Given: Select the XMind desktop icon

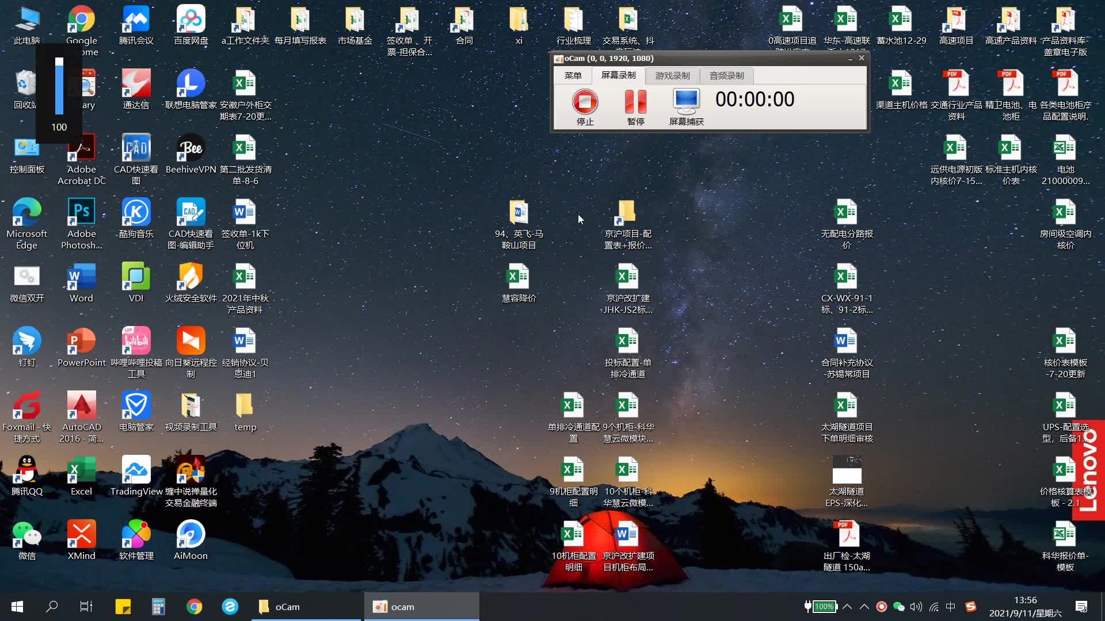Looking at the screenshot, I should (81, 535).
